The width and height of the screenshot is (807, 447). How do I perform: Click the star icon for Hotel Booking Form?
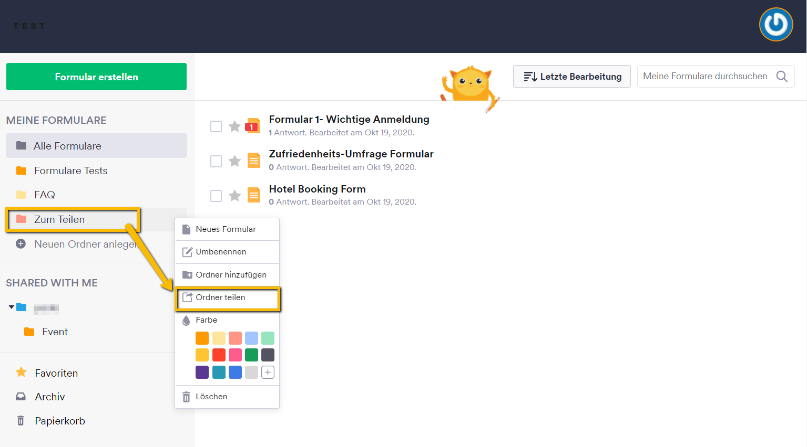[x=234, y=196]
